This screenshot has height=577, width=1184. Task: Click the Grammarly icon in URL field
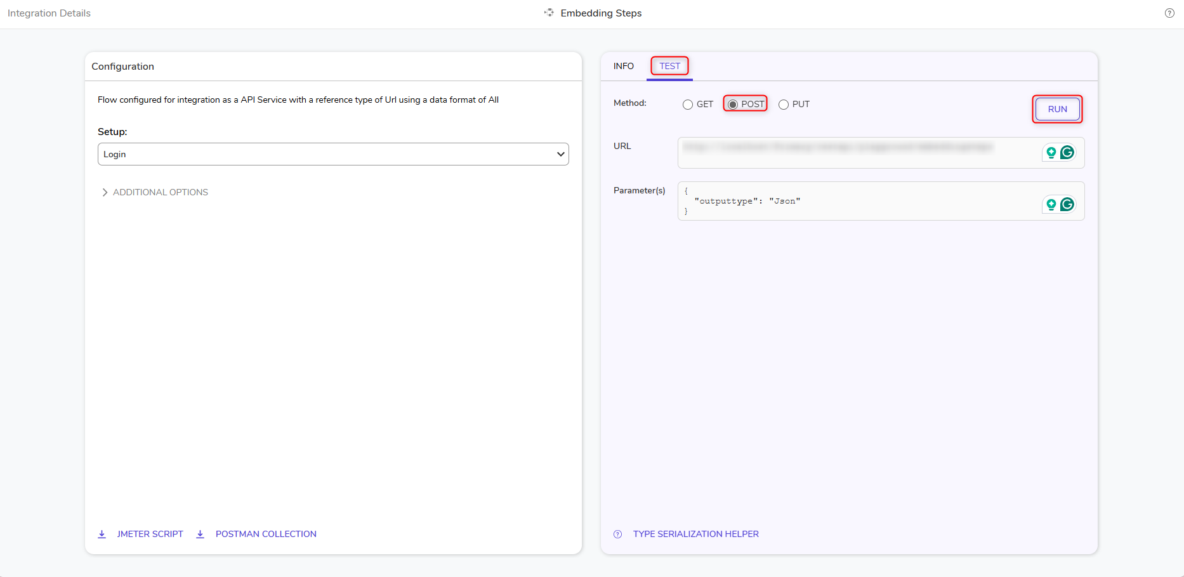pos(1067,152)
